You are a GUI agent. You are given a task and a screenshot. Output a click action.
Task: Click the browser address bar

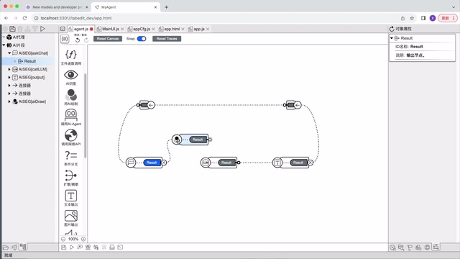(217, 18)
